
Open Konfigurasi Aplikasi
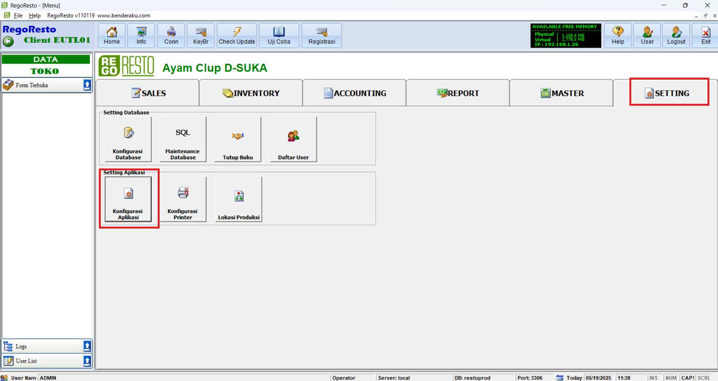coord(128,199)
